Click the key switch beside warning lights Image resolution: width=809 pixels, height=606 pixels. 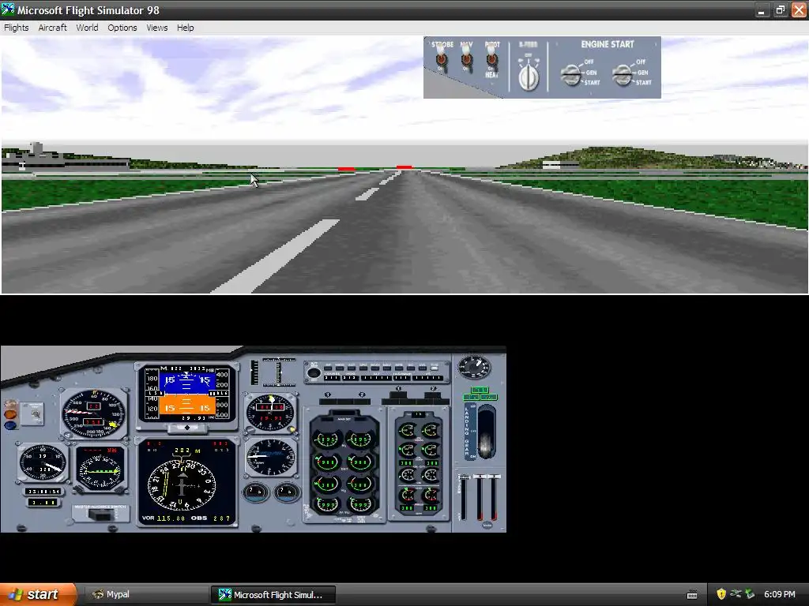(36, 413)
